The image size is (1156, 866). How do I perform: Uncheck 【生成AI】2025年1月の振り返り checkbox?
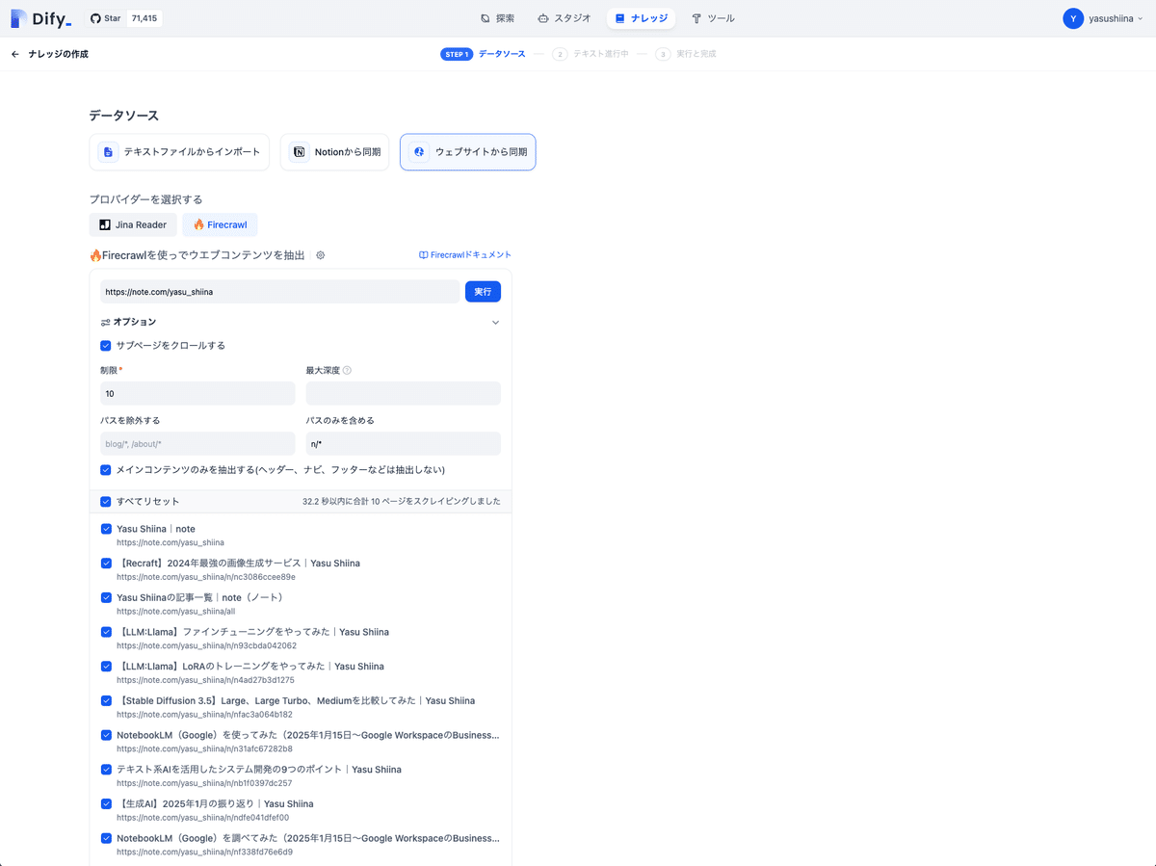click(x=106, y=803)
